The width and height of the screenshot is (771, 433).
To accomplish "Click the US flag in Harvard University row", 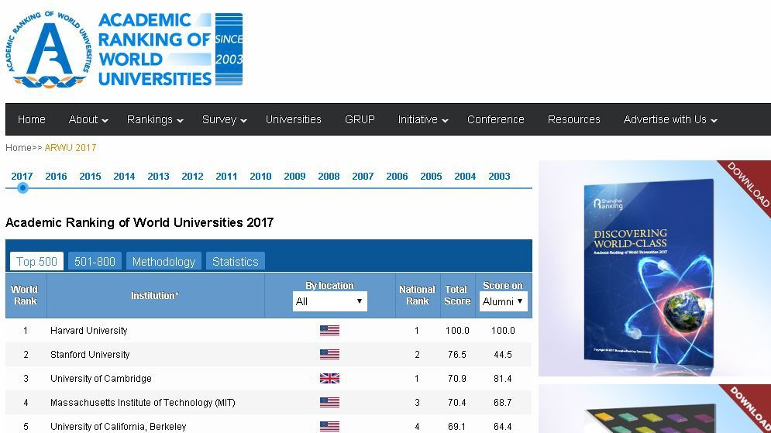I will tap(329, 330).
